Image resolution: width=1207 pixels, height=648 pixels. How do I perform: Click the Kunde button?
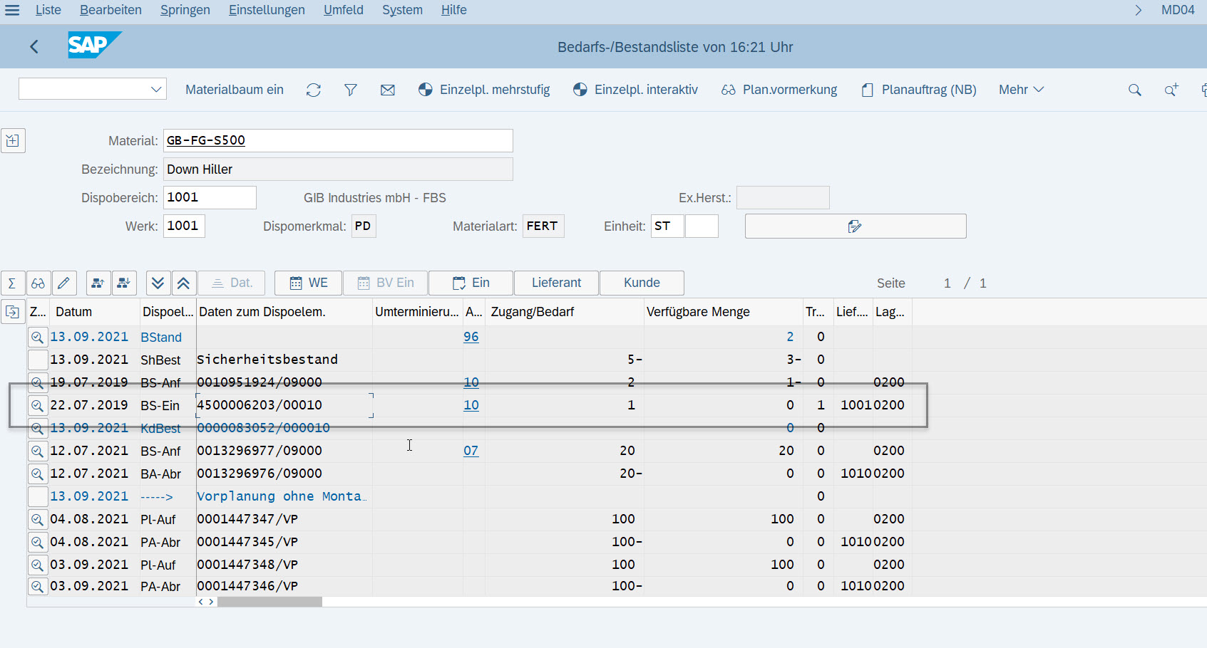coord(642,283)
